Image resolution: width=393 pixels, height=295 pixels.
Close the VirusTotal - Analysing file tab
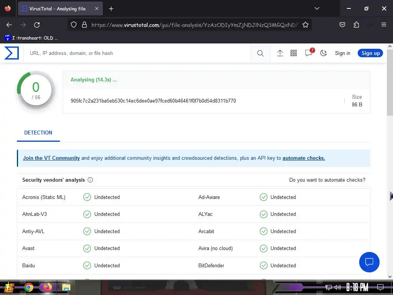pos(97,8)
